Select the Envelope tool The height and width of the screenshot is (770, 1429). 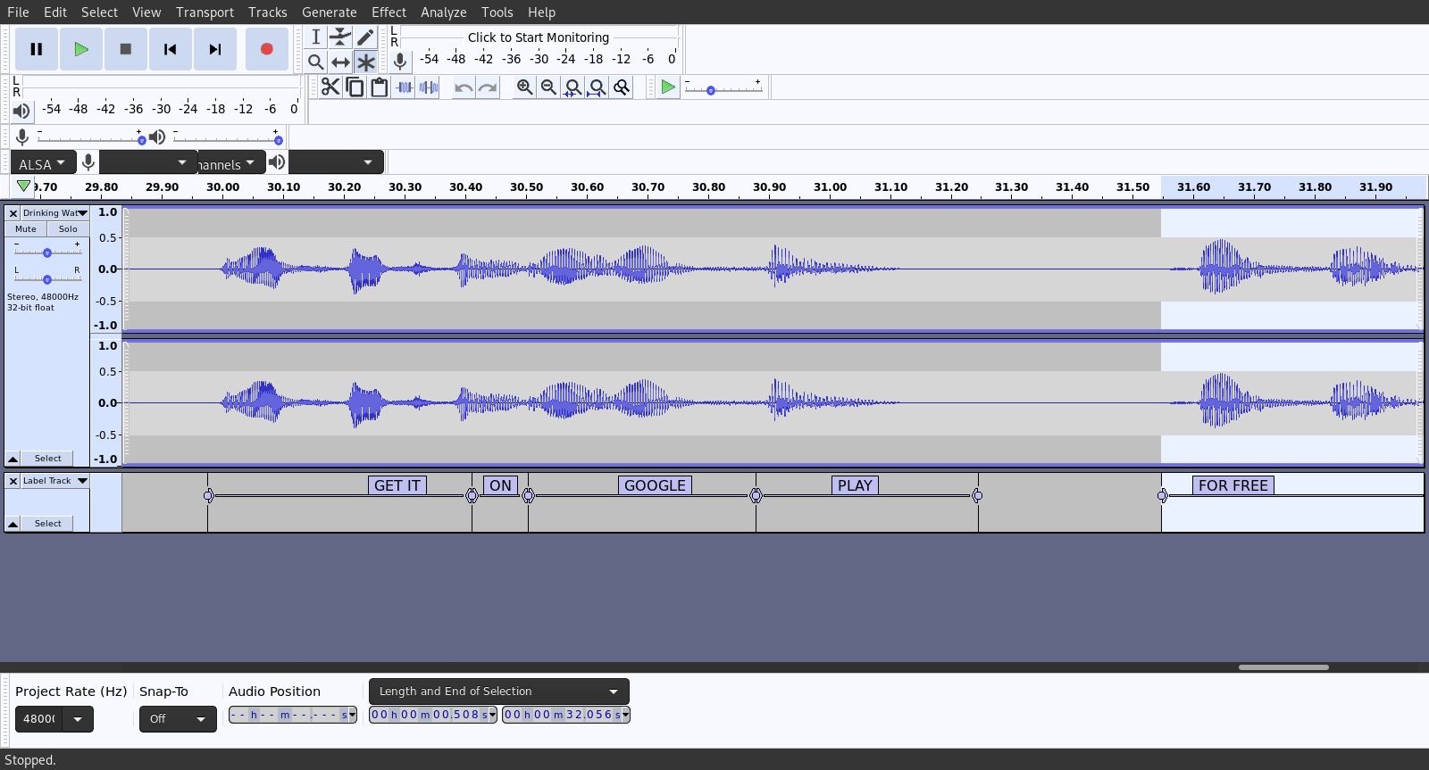(x=340, y=37)
